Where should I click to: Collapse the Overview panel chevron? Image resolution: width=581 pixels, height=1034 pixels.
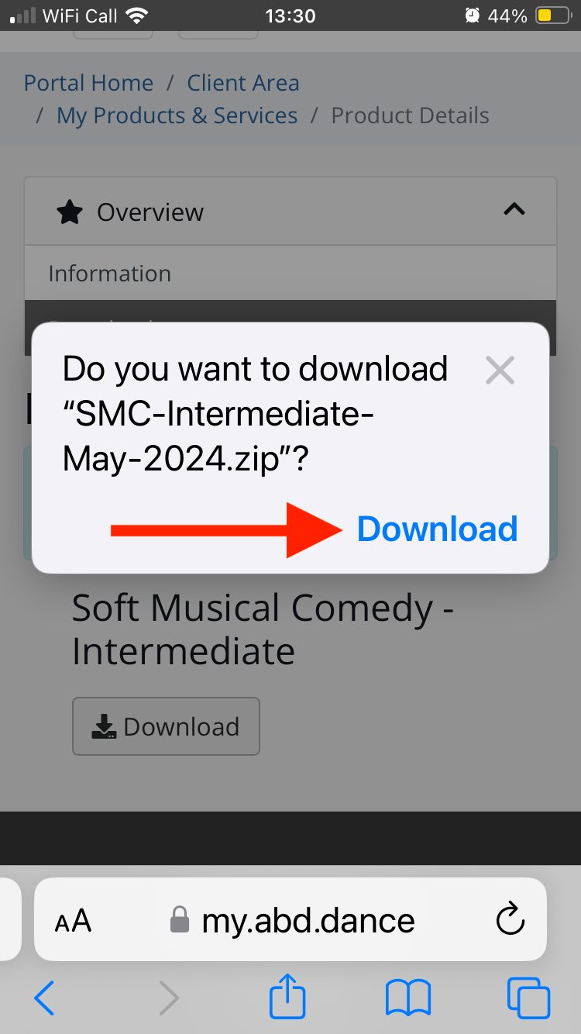[x=514, y=209]
